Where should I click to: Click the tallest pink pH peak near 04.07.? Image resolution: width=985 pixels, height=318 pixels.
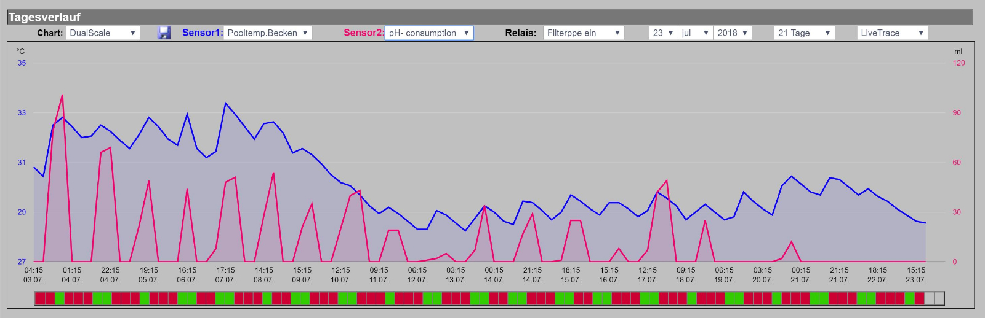62,96
